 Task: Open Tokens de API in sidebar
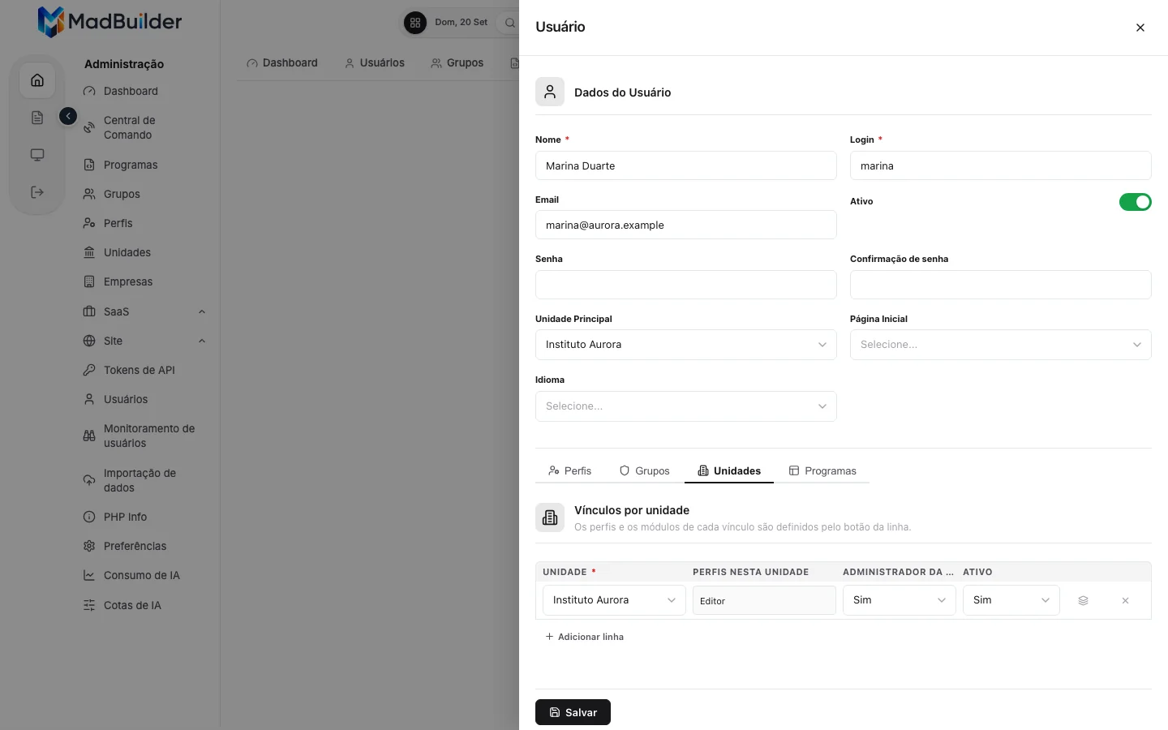coord(144,370)
